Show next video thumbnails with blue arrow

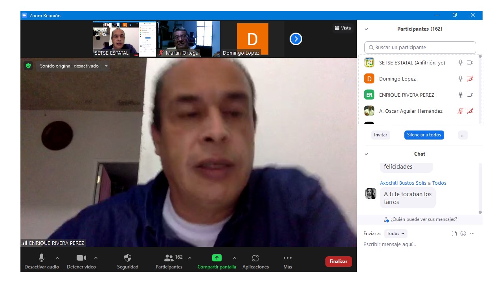296,39
